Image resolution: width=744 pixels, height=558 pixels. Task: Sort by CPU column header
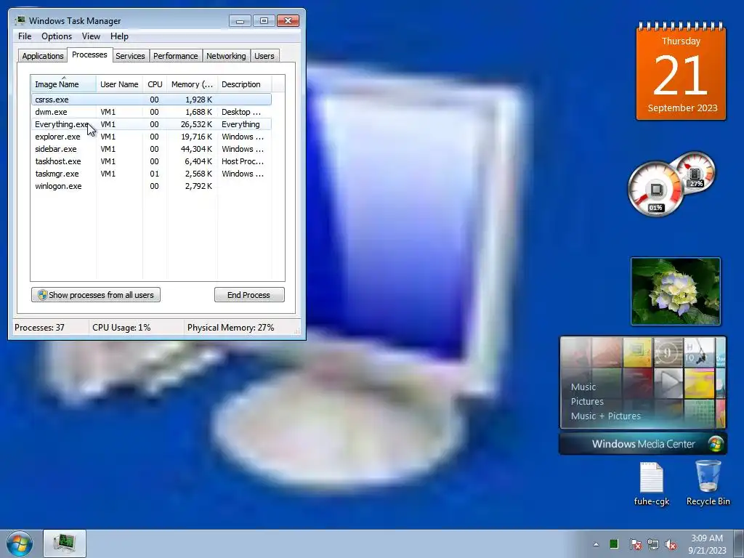point(155,84)
